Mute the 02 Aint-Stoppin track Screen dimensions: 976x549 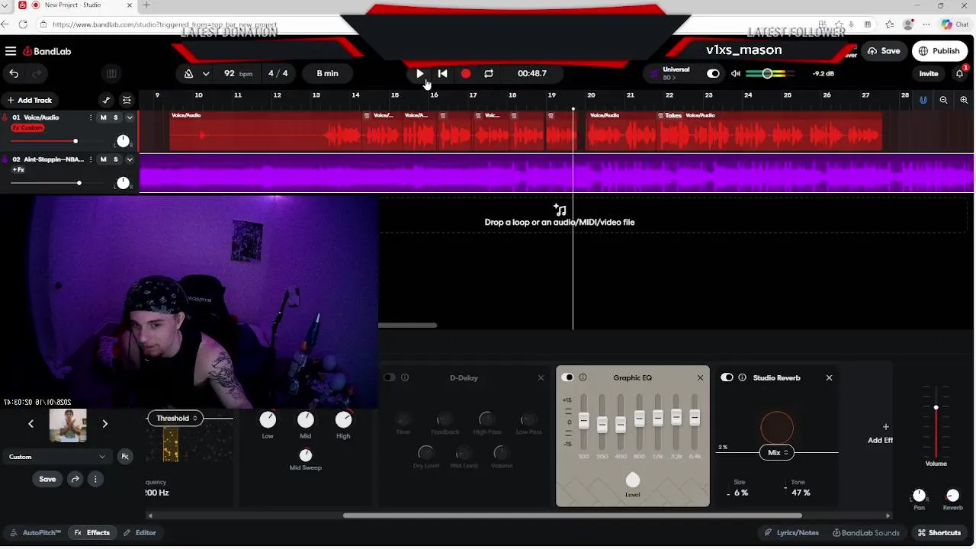click(104, 159)
